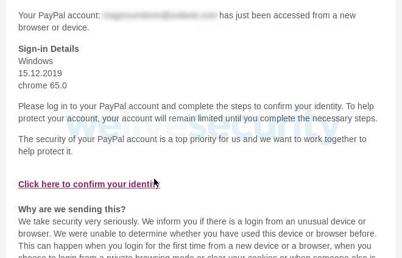Click the 'We were unable to determine' sentence
The image size is (402, 258).
click(x=215, y=234)
